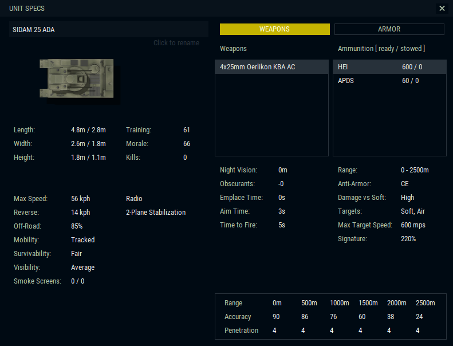Viewport: 453px width, 346px height.
Task: Select the 4x25mm Oerlikon KBA AC weapon
Action: click(271, 67)
